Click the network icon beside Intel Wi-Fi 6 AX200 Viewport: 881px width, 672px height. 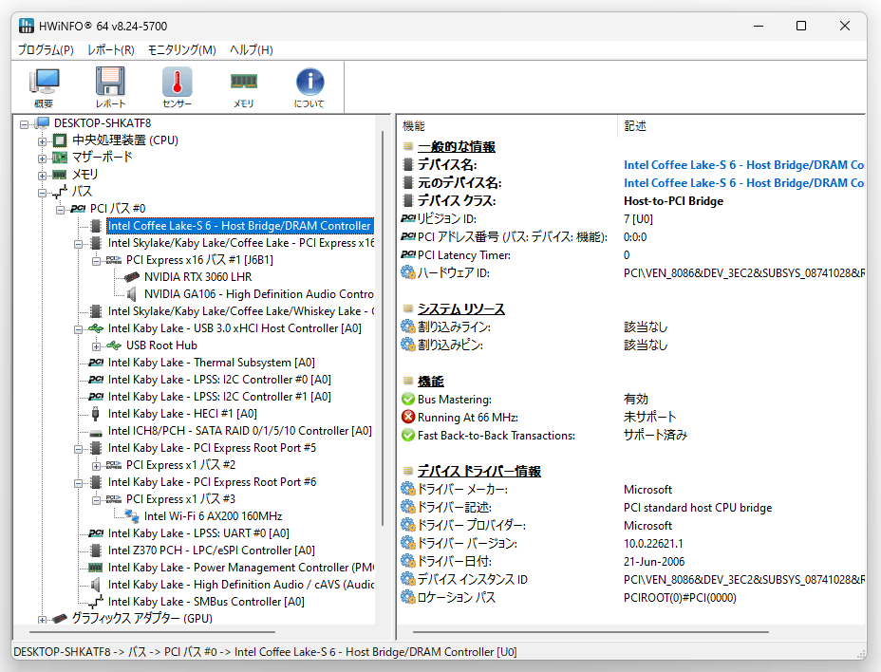(132, 515)
